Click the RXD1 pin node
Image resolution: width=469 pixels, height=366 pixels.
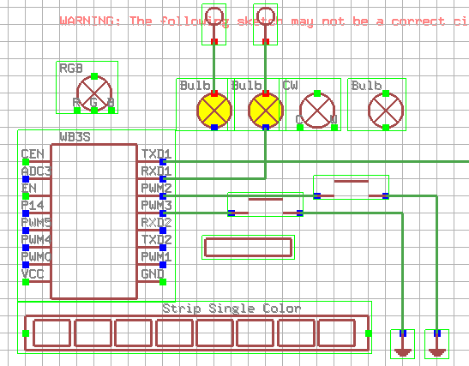[x=163, y=179]
